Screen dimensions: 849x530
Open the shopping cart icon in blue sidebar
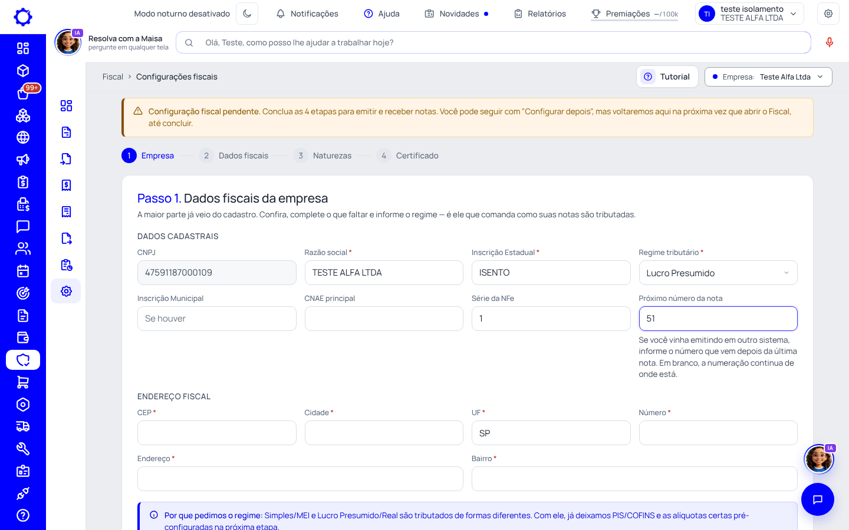(23, 382)
